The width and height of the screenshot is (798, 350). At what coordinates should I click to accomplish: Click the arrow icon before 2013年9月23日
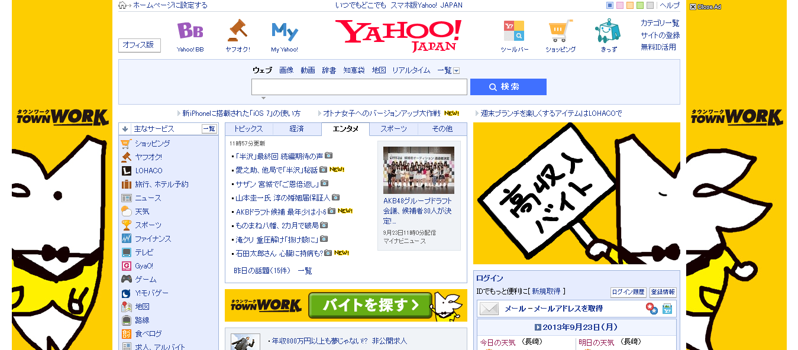(538, 327)
